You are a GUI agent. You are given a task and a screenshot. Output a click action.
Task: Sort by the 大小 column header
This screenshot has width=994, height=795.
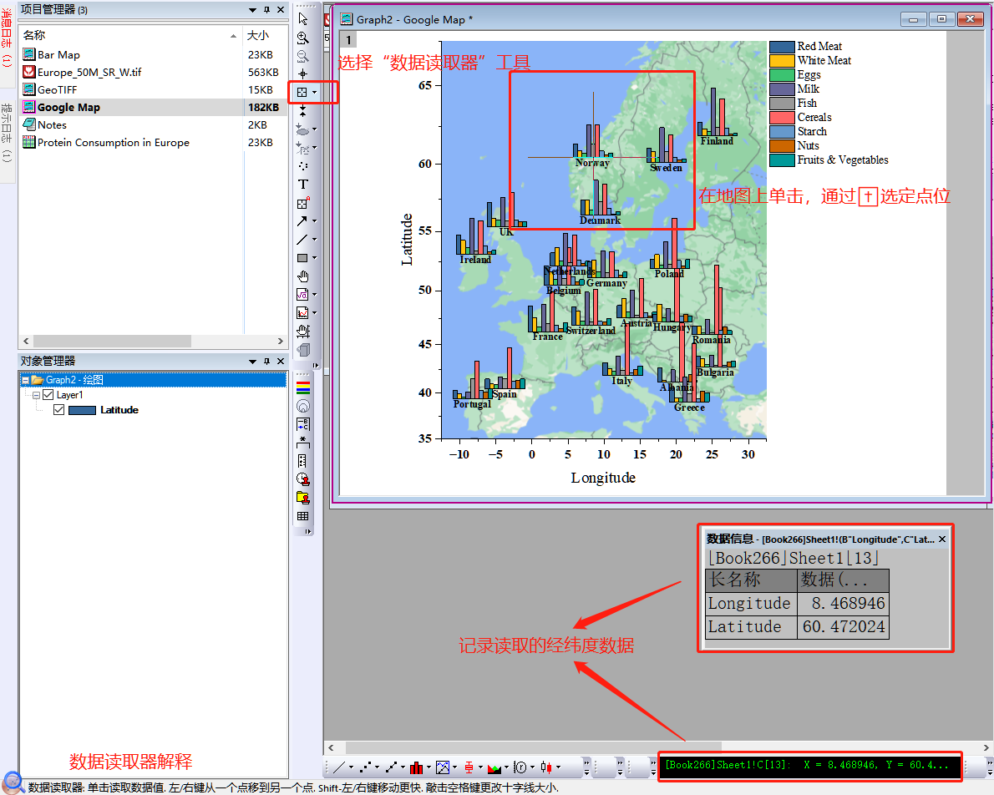tap(265, 36)
